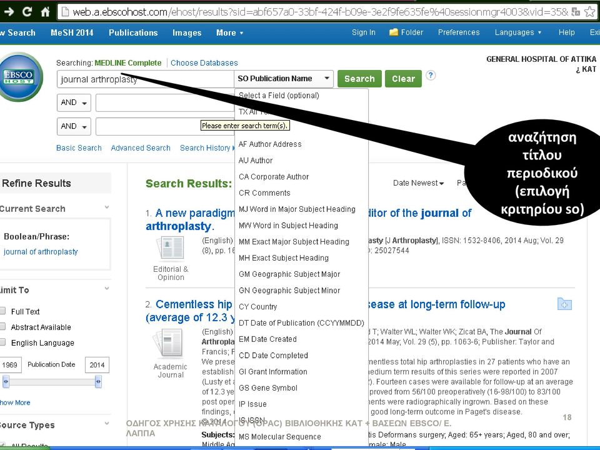Click end year field showing 2014

click(x=97, y=364)
